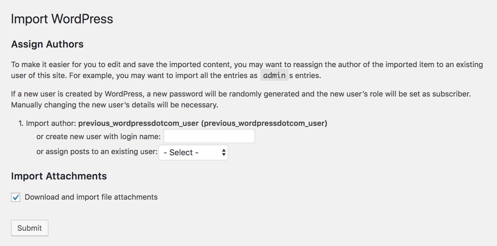Click the label "Download and import file attachments"
The height and width of the screenshot is (246, 497).
point(91,197)
